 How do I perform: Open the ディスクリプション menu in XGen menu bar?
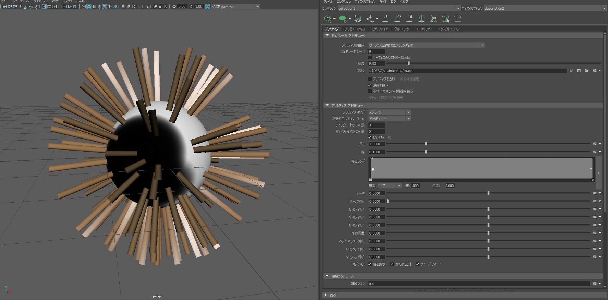tap(365, 2)
